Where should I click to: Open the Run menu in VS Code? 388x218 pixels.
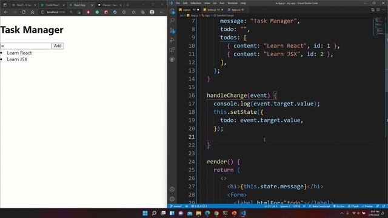(x=222, y=3)
